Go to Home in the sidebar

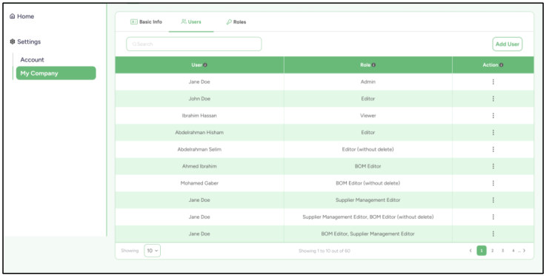click(x=21, y=16)
